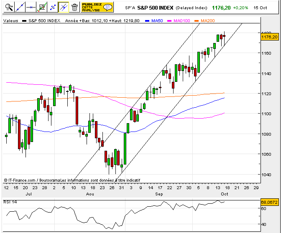Click the +Haut: 1219,80 text
The height and width of the screenshot is (233, 281).
tap(124, 21)
